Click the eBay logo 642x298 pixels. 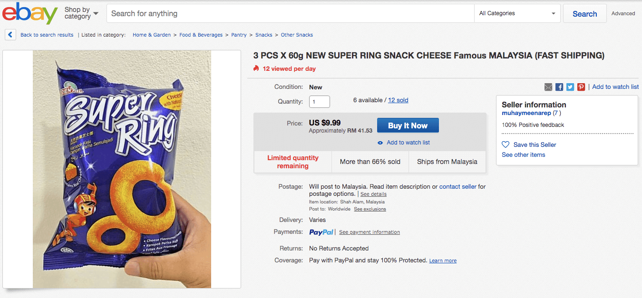coord(30,13)
